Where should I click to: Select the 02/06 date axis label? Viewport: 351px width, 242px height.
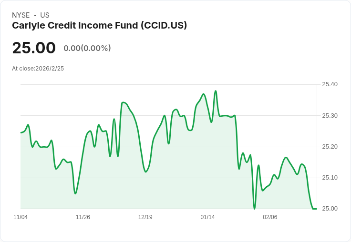tap(270, 217)
